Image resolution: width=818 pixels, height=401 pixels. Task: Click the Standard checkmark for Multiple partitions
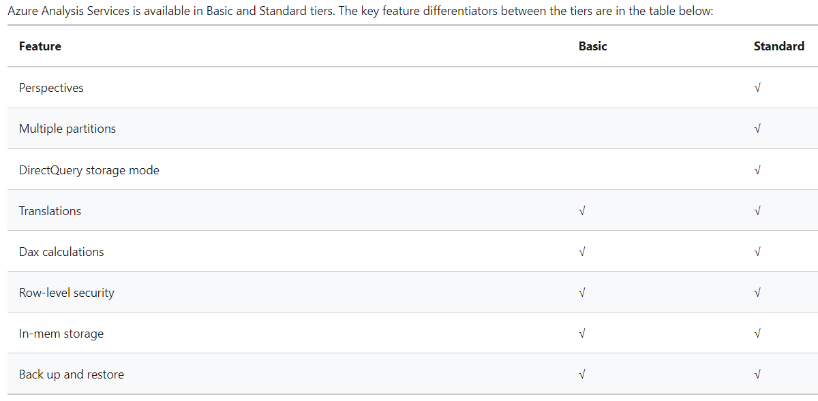pyautogui.click(x=758, y=129)
